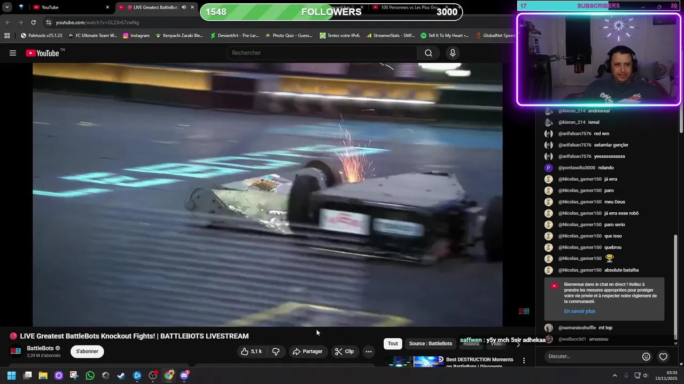
Task: Open the Testez votre IPv6 bookmark
Action: click(x=340, y=36)
